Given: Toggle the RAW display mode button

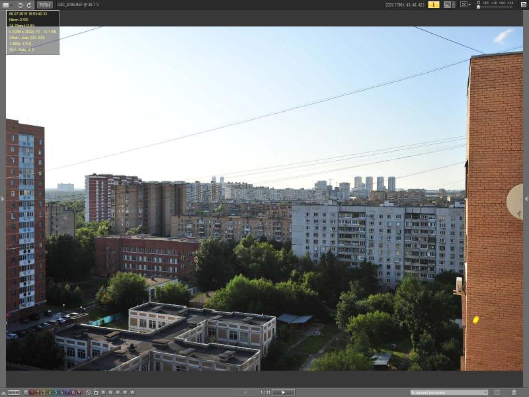Looking at the screenshot, I should tap(45, 5).
